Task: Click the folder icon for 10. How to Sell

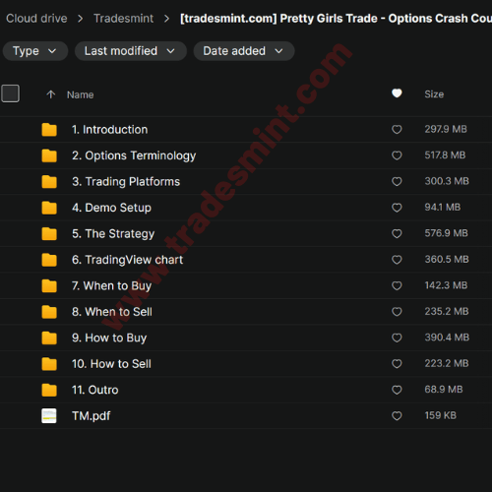Action: tap(49, 364)
